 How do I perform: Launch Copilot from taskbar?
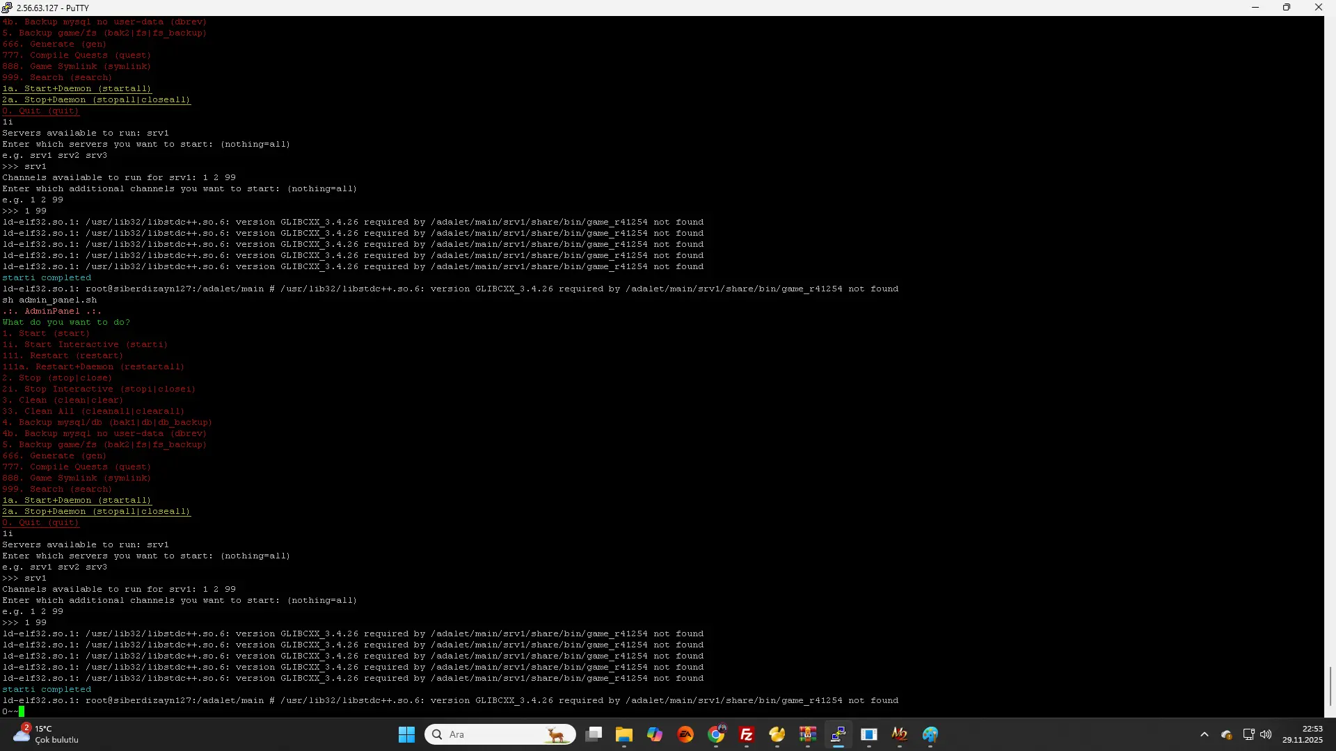655,734
